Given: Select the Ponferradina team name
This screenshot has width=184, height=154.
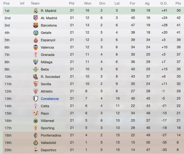Looking at the screenshot, I should [x=51, y=135].
